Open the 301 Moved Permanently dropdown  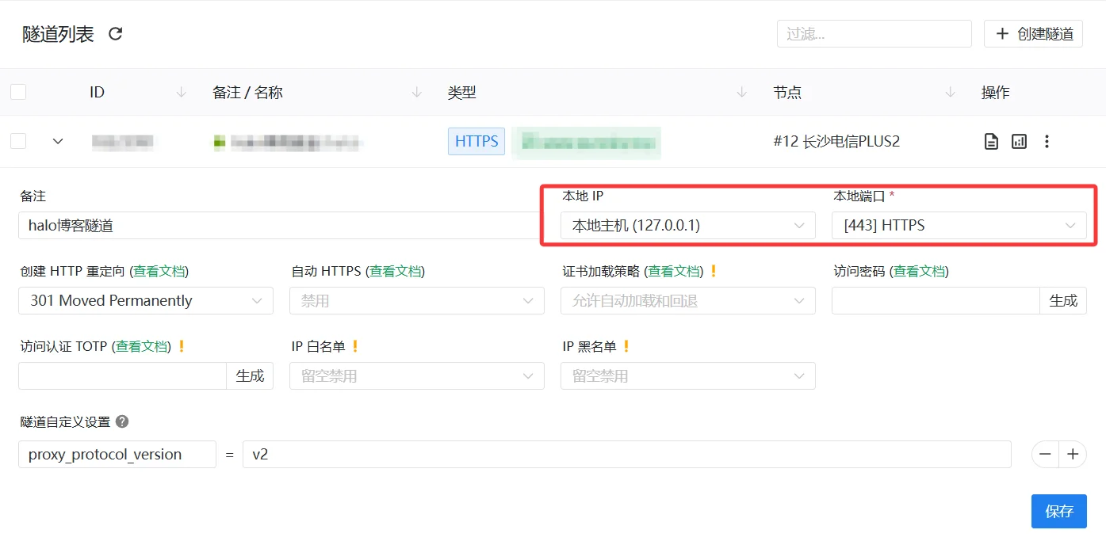(146, 301)
